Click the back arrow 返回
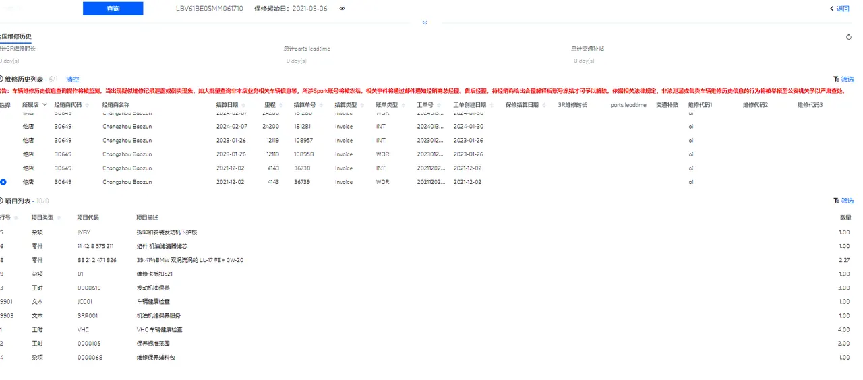The width and height of the screenshot is (863, 380). [839, 9]
